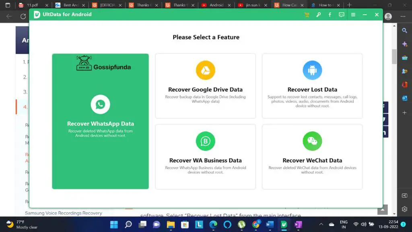Screen dimensions: 412x232
Task: Open the Edge sidebar Office icon
Action: coord(405,85)
